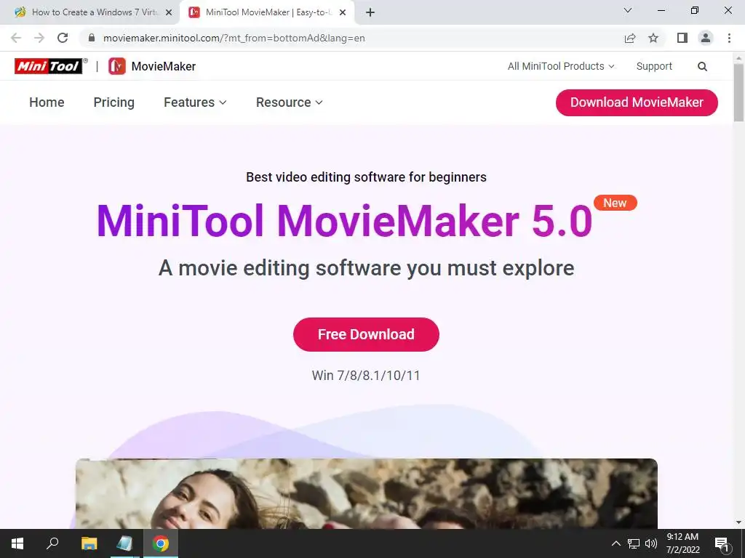
Task: Open the network tray icon
Action: [634, 543]
